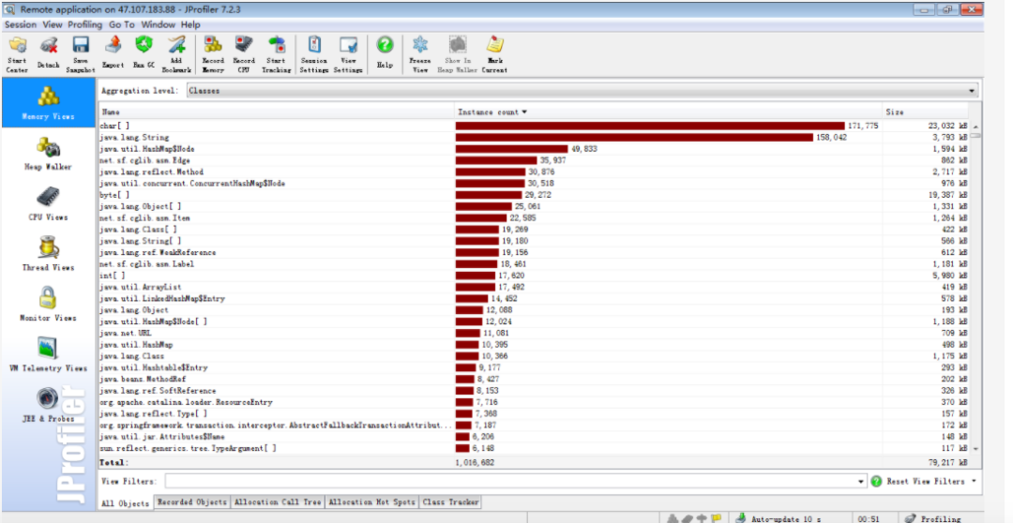Image resolution: width=1013 pixels, height=523 pixels.
Task: Switch to the Allocation Call Tree tab
Action: (277, 501)
